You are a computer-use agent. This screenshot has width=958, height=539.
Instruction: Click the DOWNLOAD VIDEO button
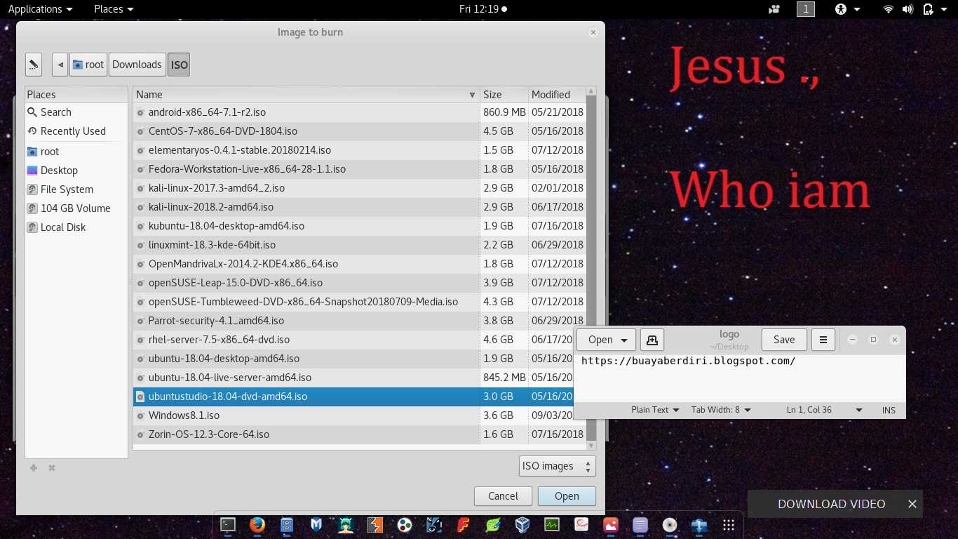point(831,504)
